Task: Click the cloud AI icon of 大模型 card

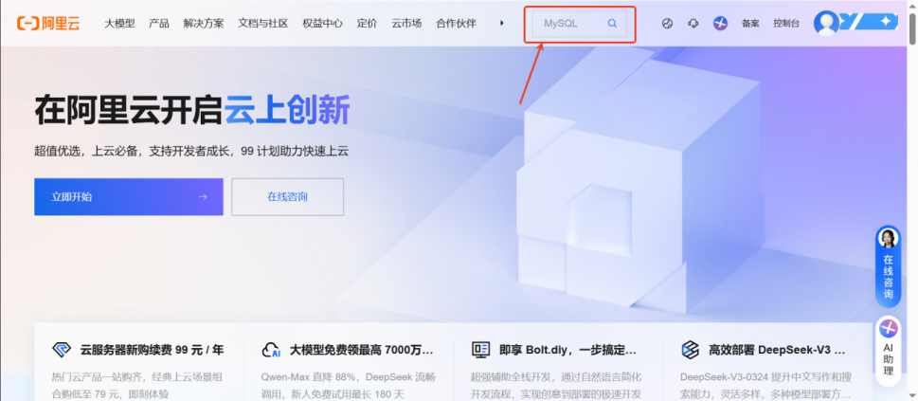Action: [x=271, y=350]
